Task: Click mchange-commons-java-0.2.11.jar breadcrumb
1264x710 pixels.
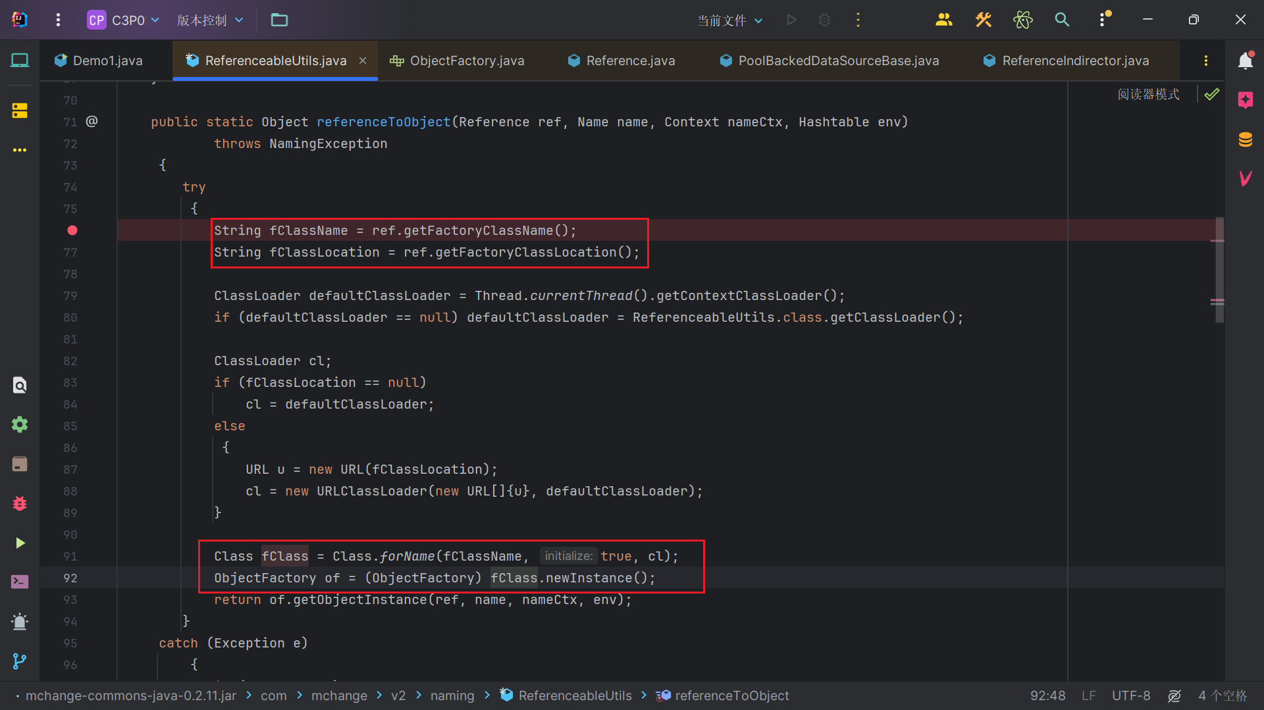Action: pyautogui.click(x=130, y=696)
